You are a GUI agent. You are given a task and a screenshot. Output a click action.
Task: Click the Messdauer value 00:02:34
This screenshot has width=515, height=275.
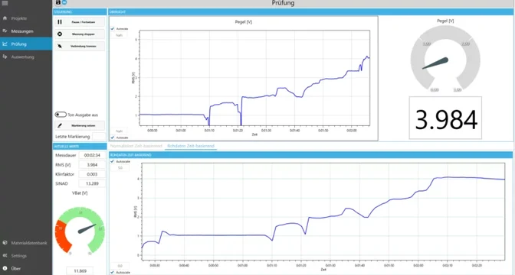click(92, 155)
